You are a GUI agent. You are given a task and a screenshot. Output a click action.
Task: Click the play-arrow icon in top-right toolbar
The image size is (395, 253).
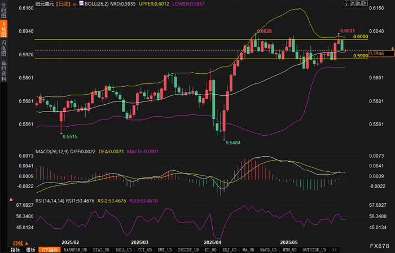point(359,3)
